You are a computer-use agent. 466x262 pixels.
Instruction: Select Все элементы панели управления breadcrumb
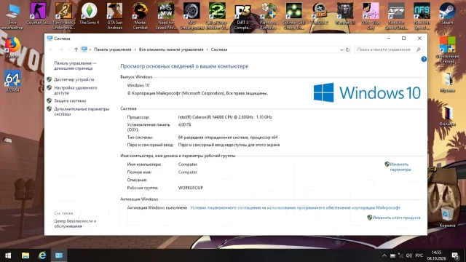click(171, 49)
